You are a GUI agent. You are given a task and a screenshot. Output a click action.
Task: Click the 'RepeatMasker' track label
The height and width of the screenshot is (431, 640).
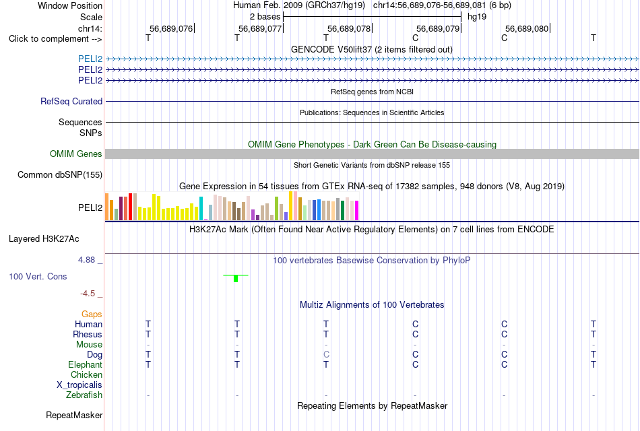click(74, 416)
